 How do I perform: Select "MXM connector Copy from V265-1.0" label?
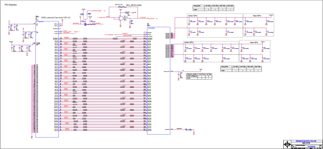(56, 18)
